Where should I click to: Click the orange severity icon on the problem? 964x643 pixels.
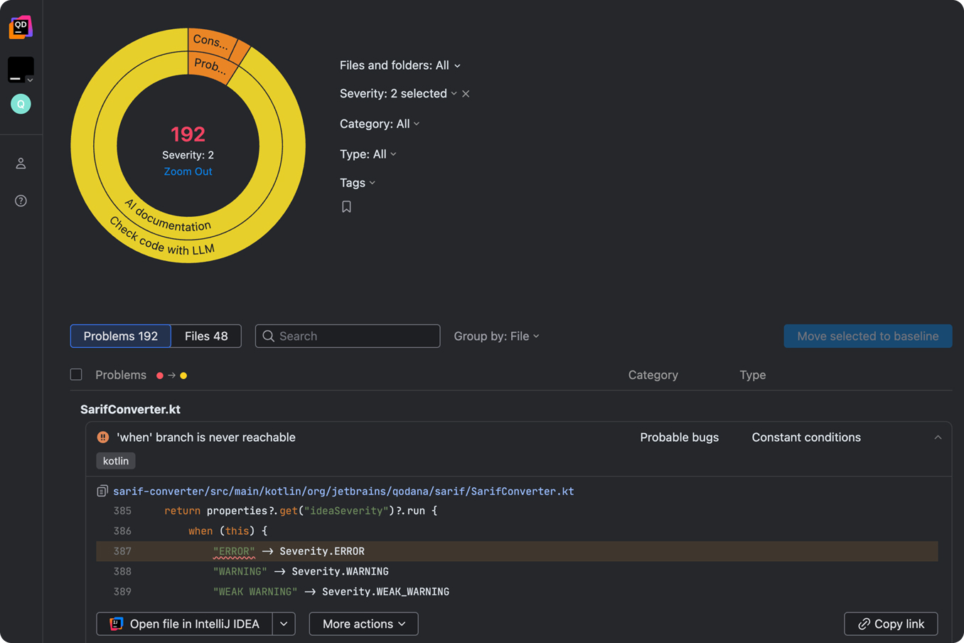click(x=103, y=437)
